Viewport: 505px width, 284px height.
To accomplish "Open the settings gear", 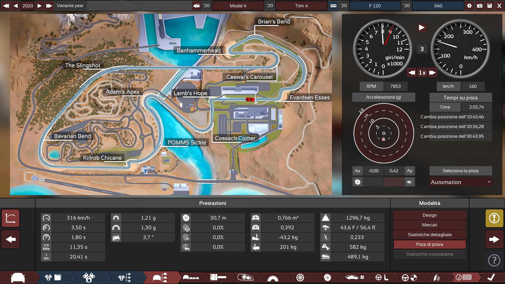I will pos(469,6).
